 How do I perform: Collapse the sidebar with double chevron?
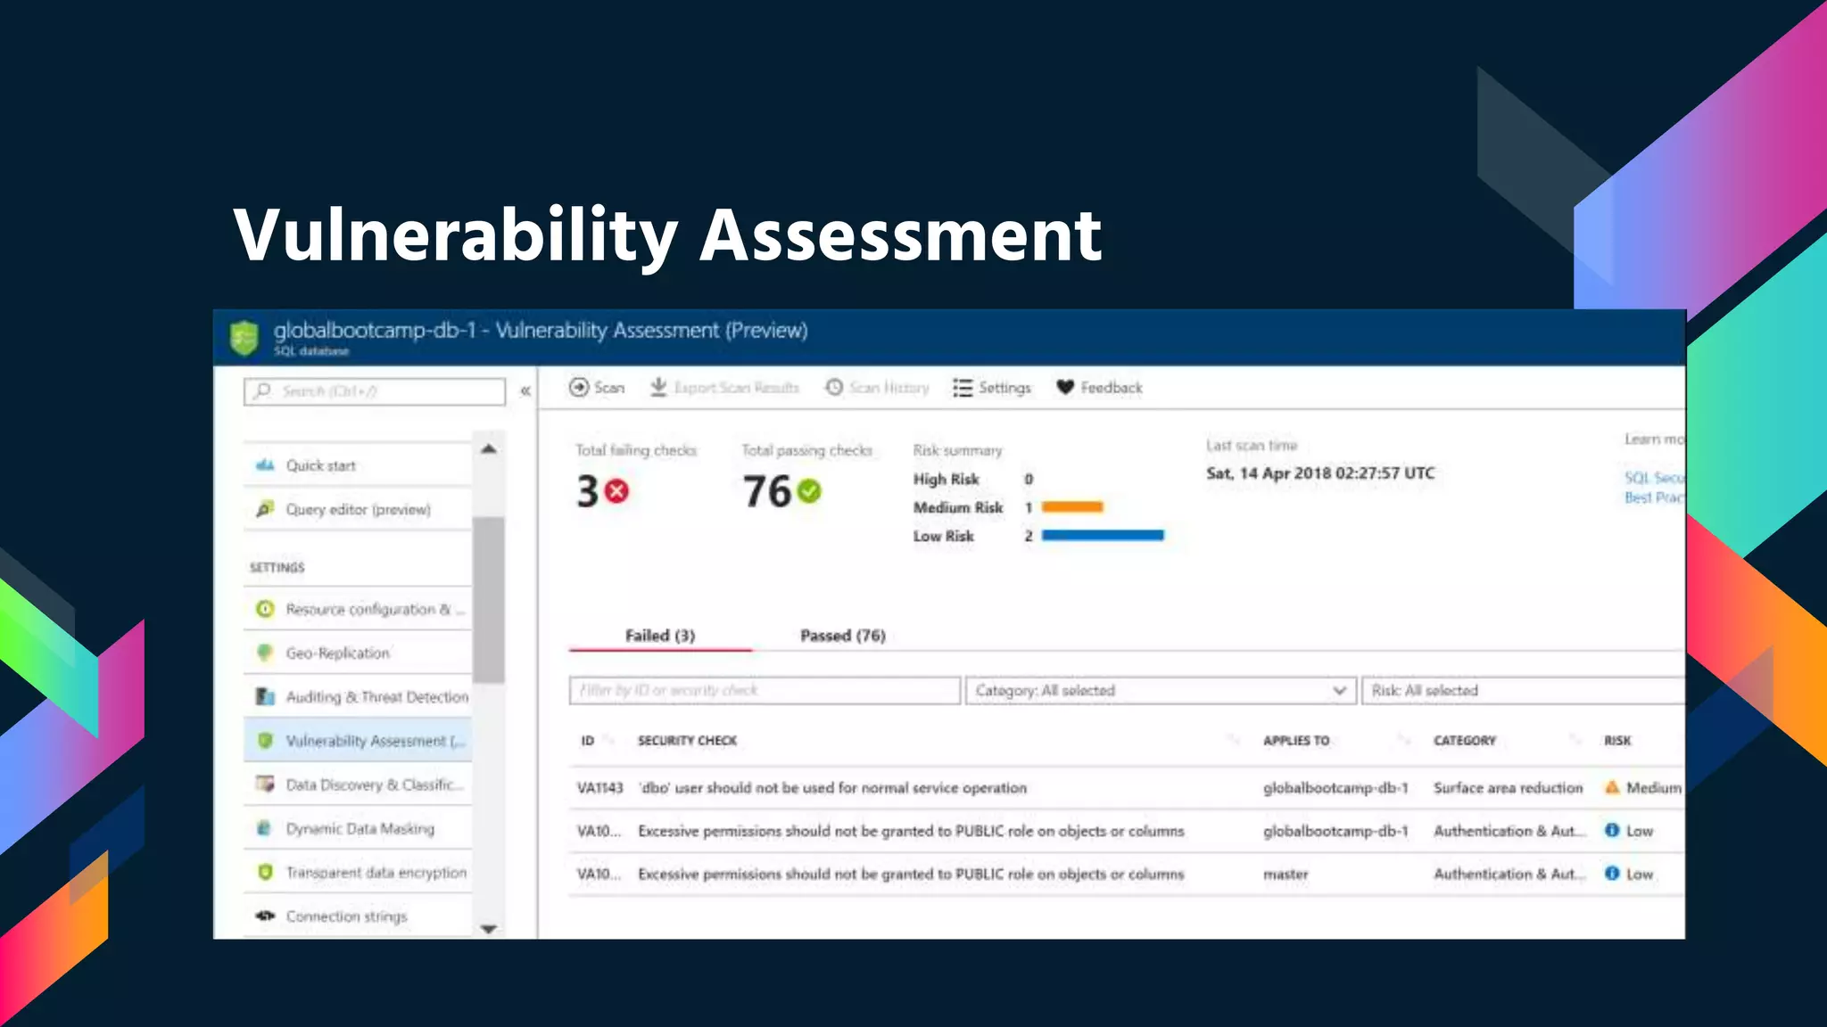(x=525, y=391)
